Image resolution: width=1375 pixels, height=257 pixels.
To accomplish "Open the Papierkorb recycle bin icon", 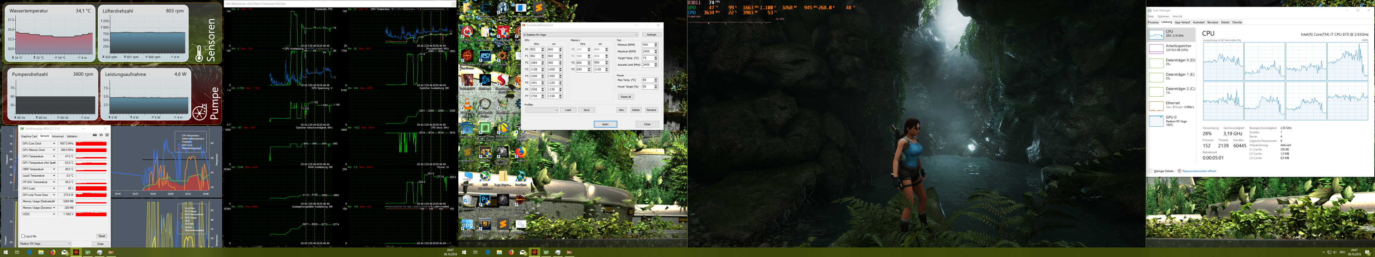I will pyautogui.click(x=467, y=202).
